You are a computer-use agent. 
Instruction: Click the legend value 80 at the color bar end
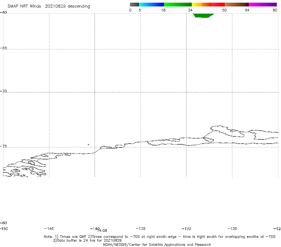(x=275, y=10)
